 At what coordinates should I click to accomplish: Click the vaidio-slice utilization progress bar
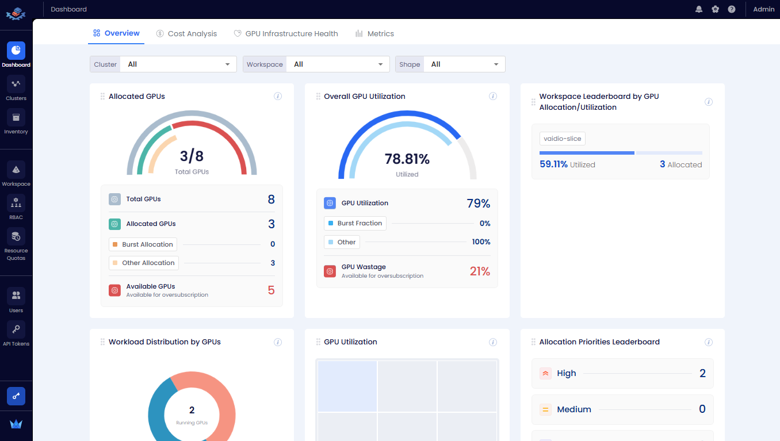(620, 153)
